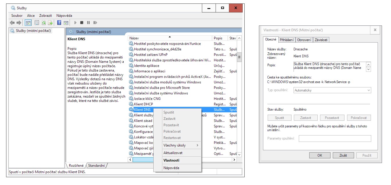This screenshot has width=391, height=185.
Task: Open the Závislosti tab
Action: click(321, 40)
